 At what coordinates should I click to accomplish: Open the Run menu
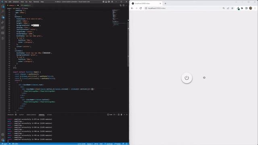[x=30, y=2]
